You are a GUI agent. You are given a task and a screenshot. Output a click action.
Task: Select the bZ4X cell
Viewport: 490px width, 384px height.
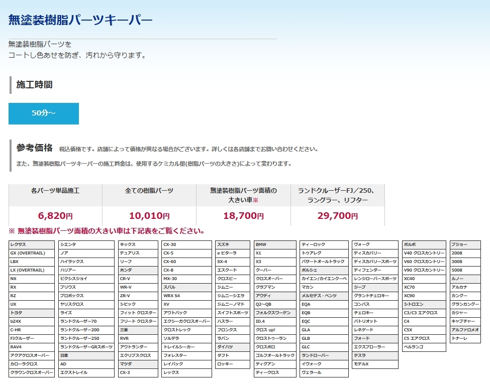tap(32, 321)
